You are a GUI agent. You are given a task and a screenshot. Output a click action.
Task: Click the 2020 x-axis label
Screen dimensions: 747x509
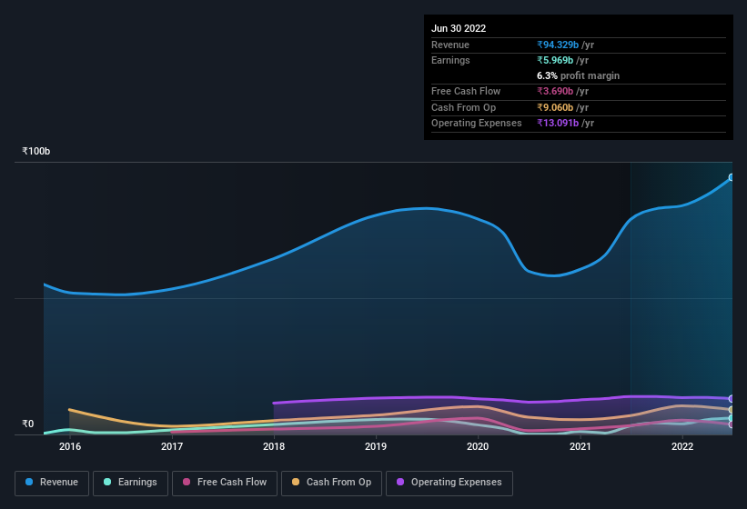[478, 446]
